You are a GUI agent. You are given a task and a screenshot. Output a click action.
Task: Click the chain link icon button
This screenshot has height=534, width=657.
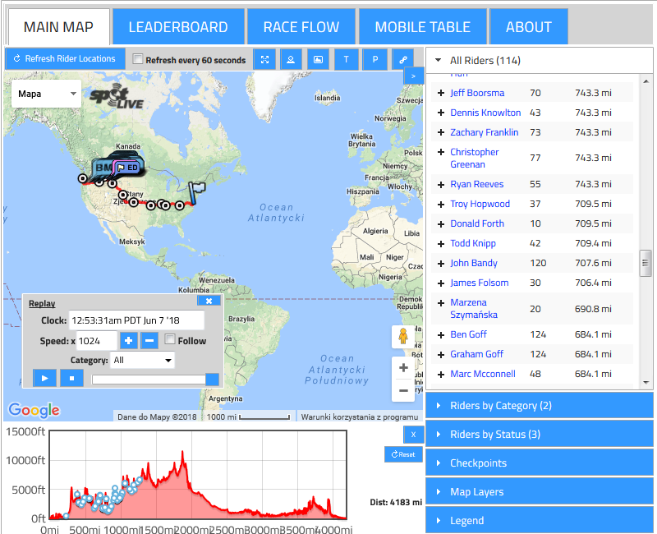click(403, 59)
